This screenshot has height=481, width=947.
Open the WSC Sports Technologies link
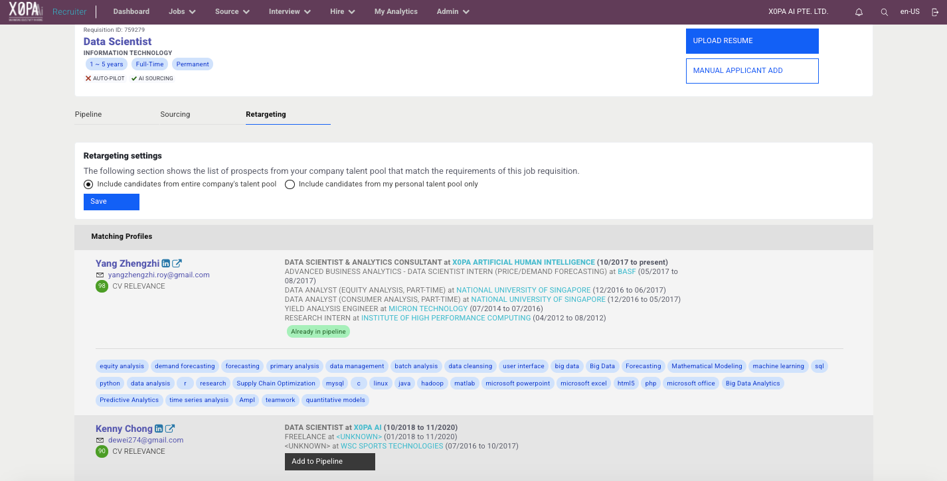pyautogui.click(x=392, y=447)
